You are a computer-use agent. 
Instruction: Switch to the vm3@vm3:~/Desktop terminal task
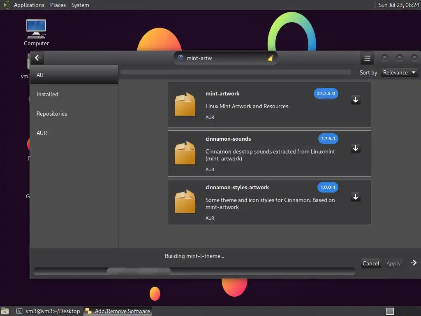[49, 311]
